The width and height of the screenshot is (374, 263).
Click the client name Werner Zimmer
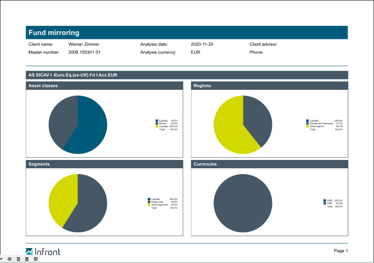tap(84, 44)
